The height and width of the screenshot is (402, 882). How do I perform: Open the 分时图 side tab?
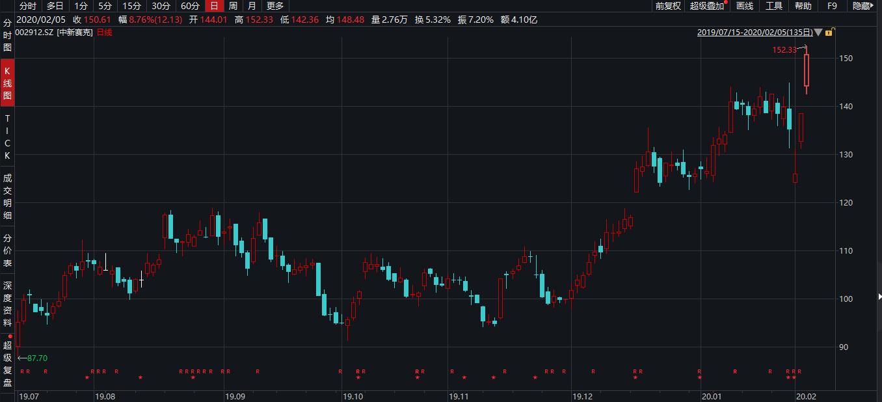tap(8, 35)
